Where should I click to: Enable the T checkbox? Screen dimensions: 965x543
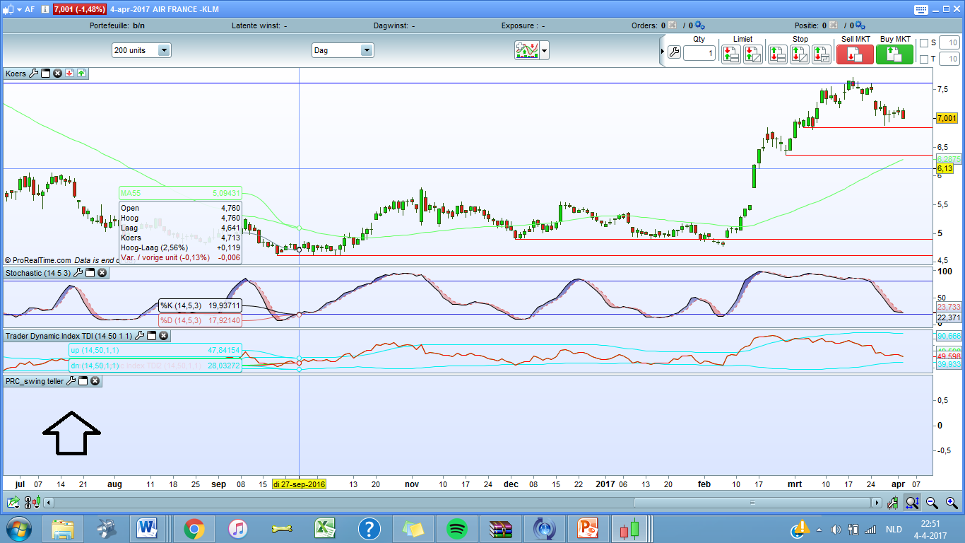click(924, 59)
